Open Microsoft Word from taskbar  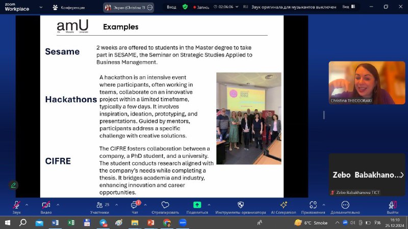55,222
